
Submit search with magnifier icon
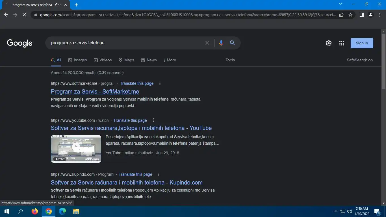click(x=232, y=43)
